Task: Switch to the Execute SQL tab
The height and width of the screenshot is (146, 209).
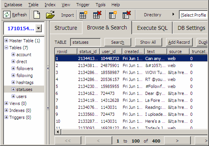Action: coord(152,28)
